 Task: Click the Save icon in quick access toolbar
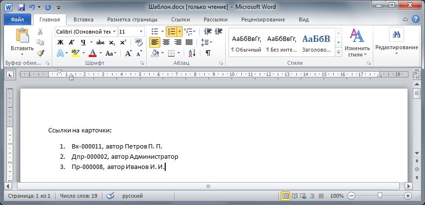click(21, 7)
